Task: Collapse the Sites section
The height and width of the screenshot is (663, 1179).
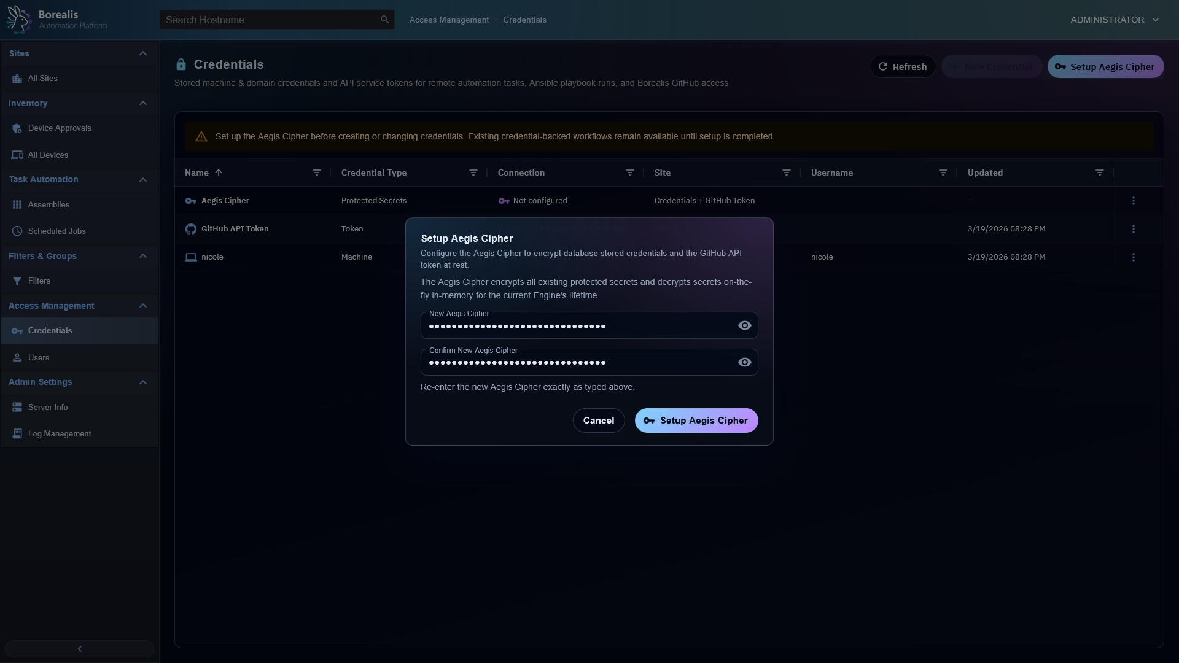Action: (143, 53)
